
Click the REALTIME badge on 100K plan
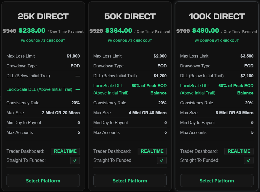click(239, 151)
